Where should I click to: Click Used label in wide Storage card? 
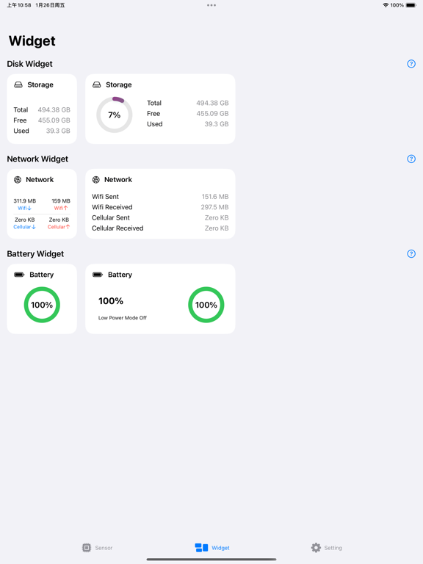(155, 123)
